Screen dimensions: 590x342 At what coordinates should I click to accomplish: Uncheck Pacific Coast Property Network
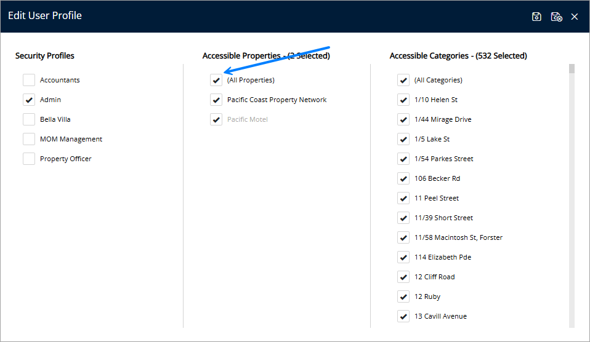[216, 100]
